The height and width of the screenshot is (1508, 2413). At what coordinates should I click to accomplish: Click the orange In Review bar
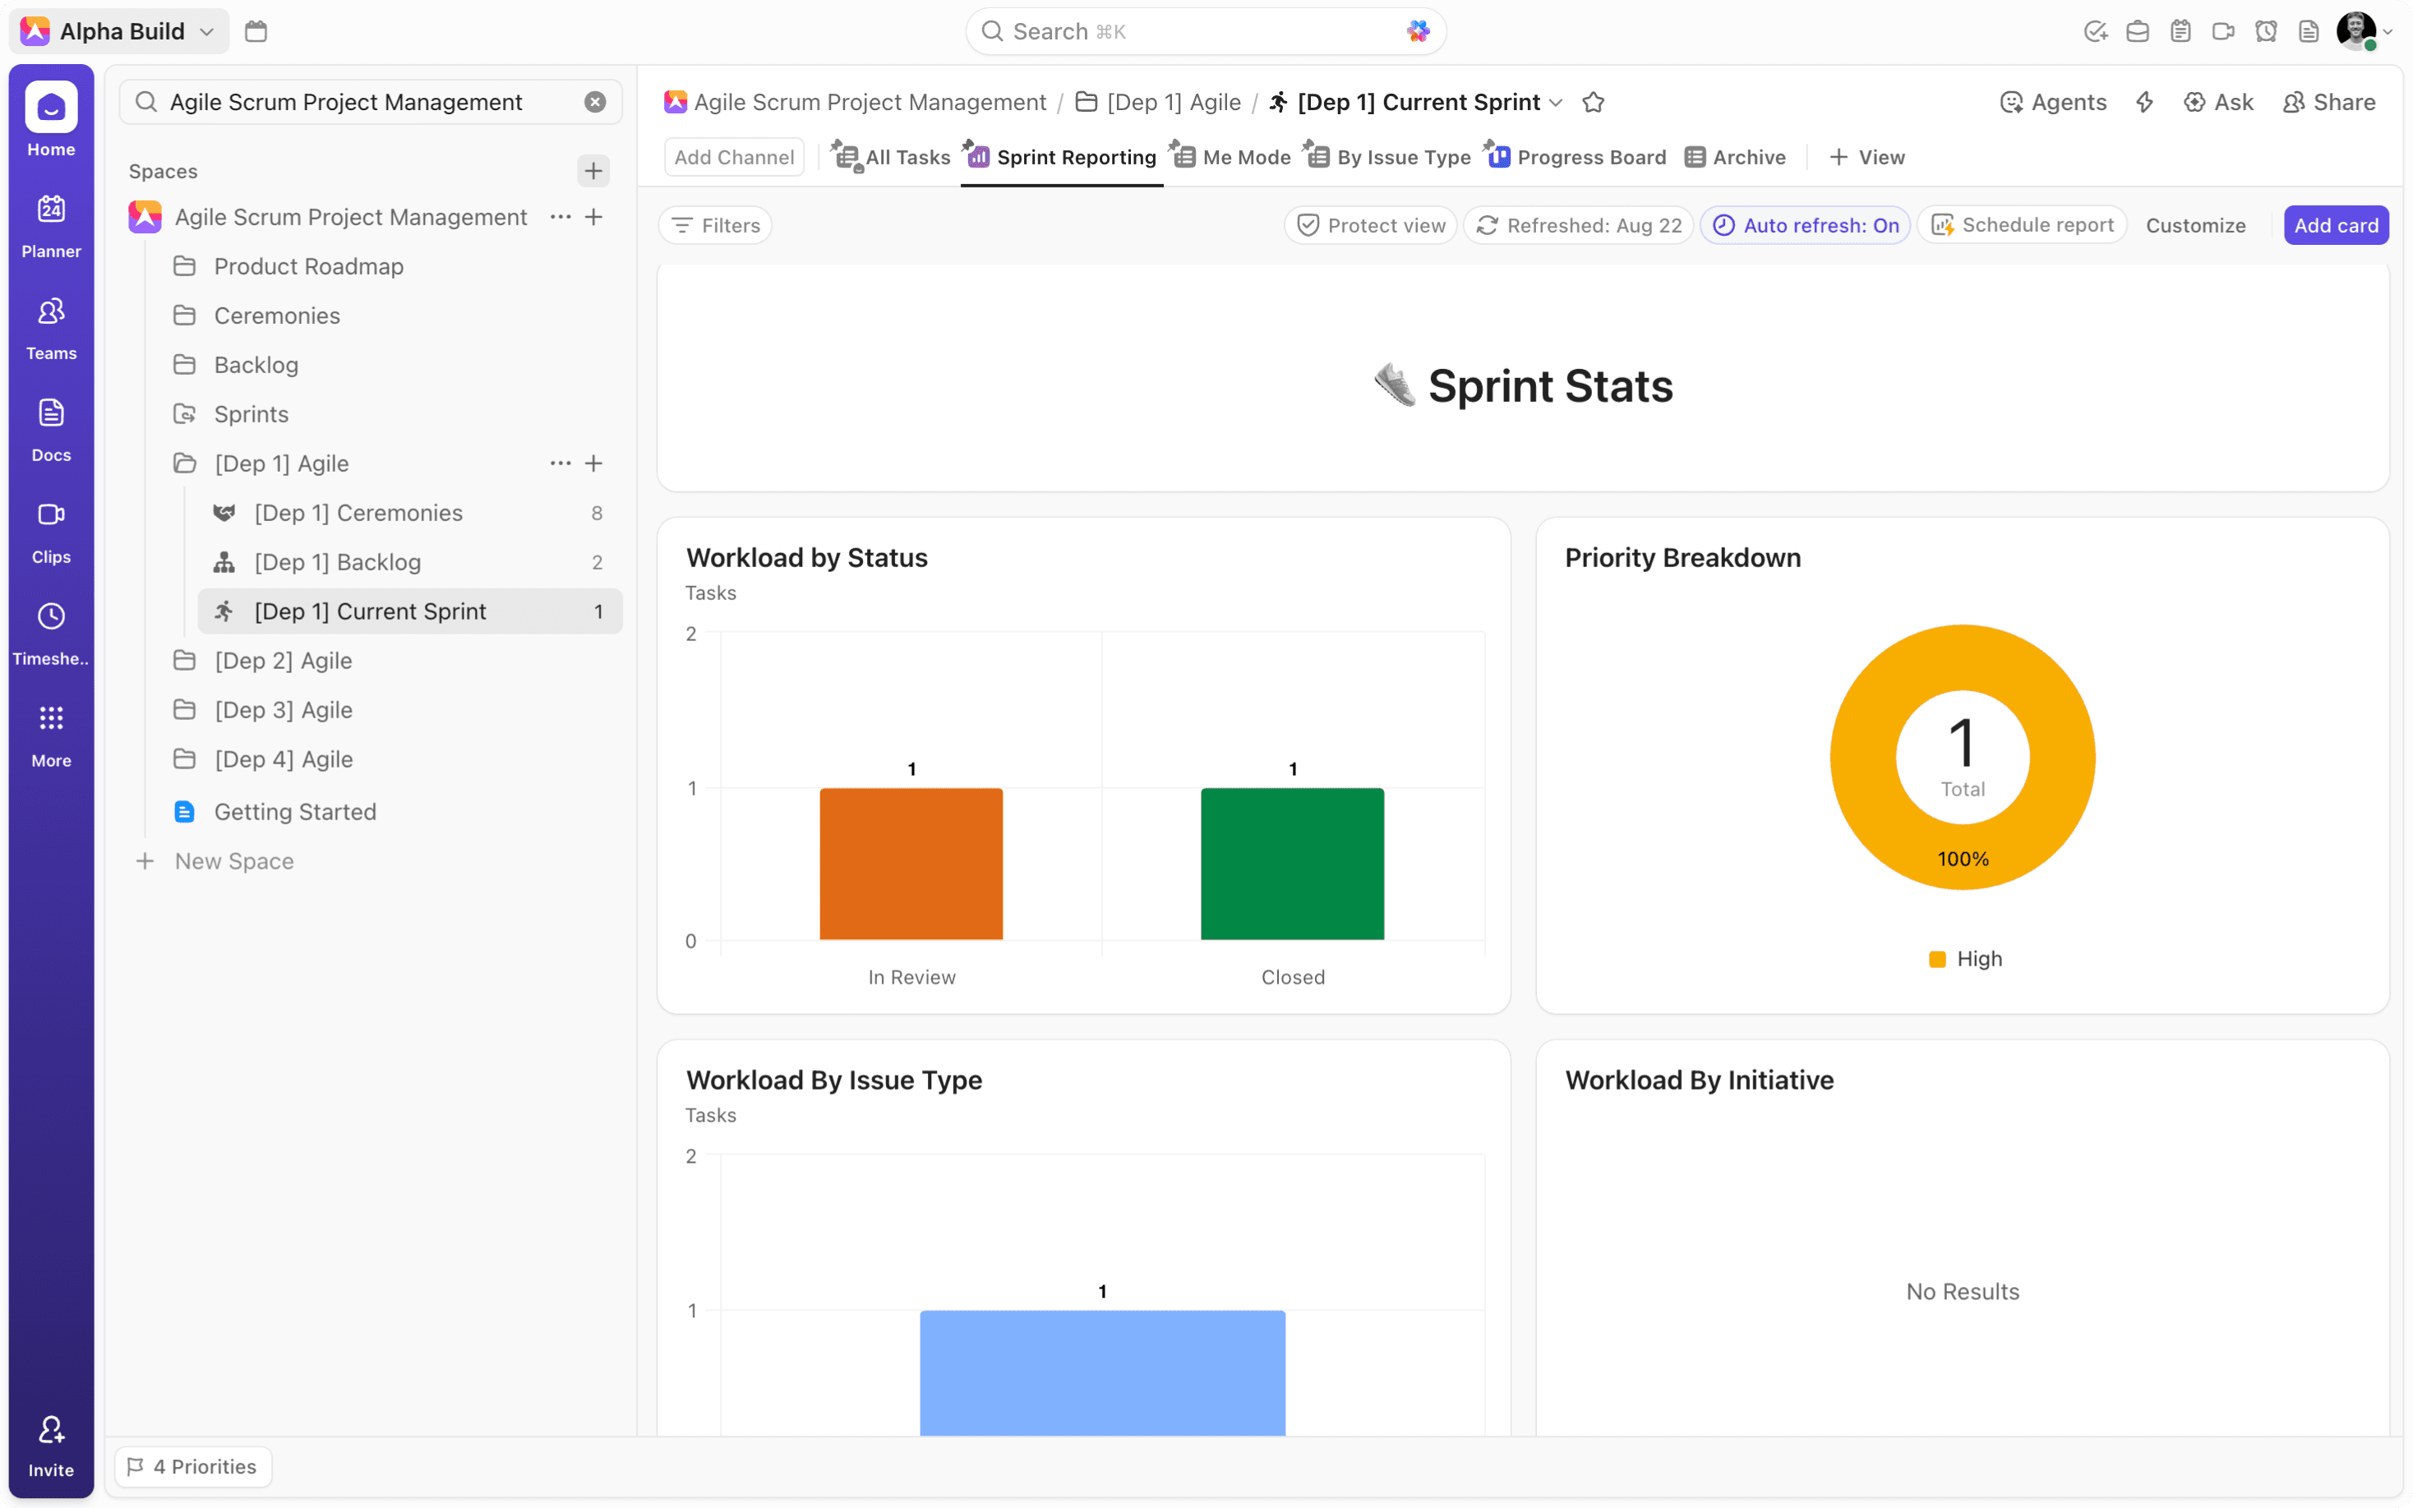(x=911, y=864)
